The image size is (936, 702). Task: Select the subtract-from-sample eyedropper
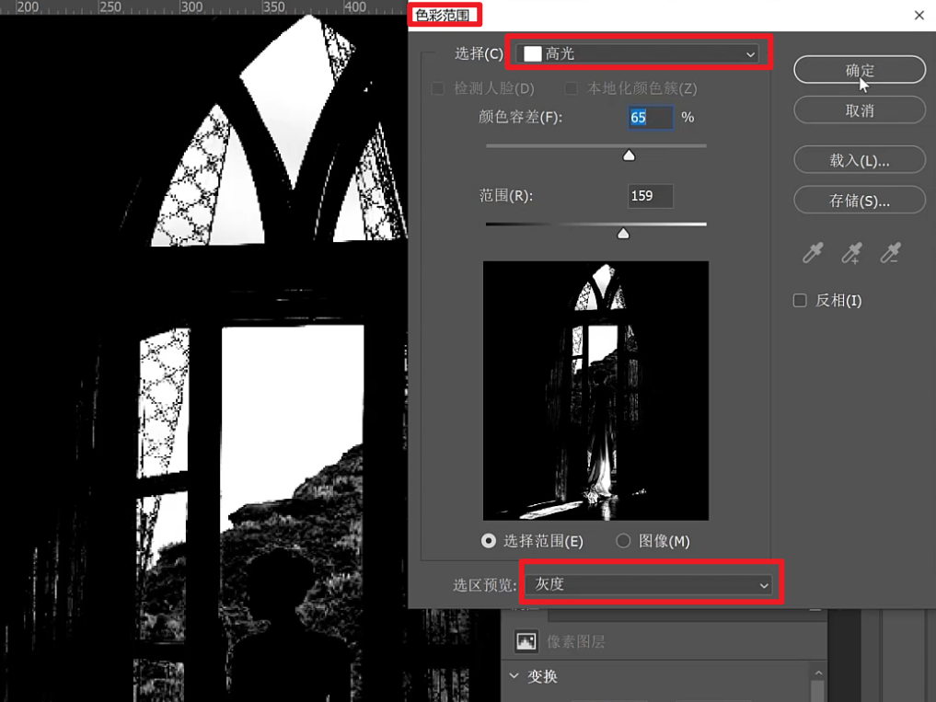click(891, 253)
